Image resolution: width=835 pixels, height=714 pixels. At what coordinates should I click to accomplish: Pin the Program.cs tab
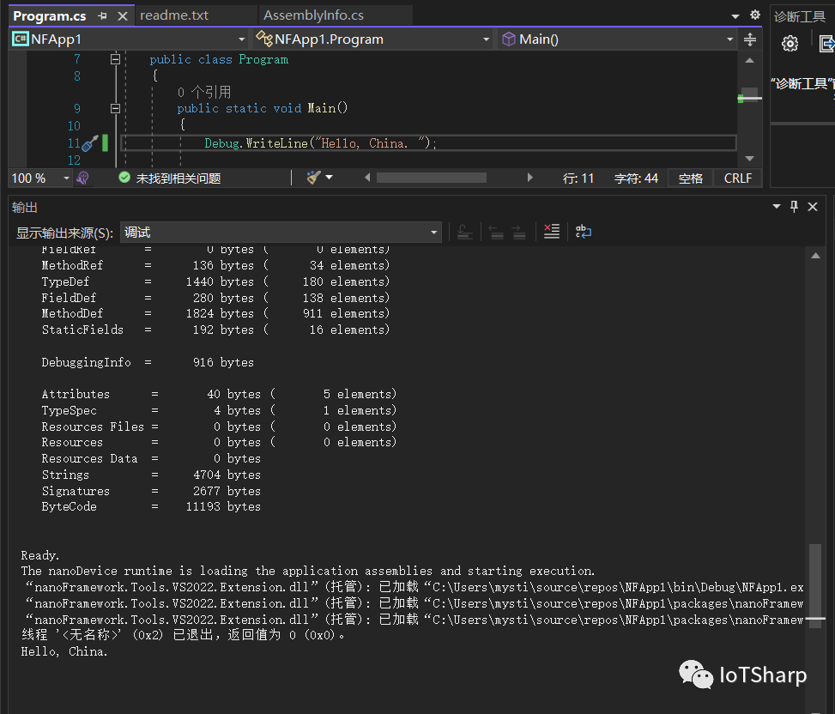click(x=102, y=16)
